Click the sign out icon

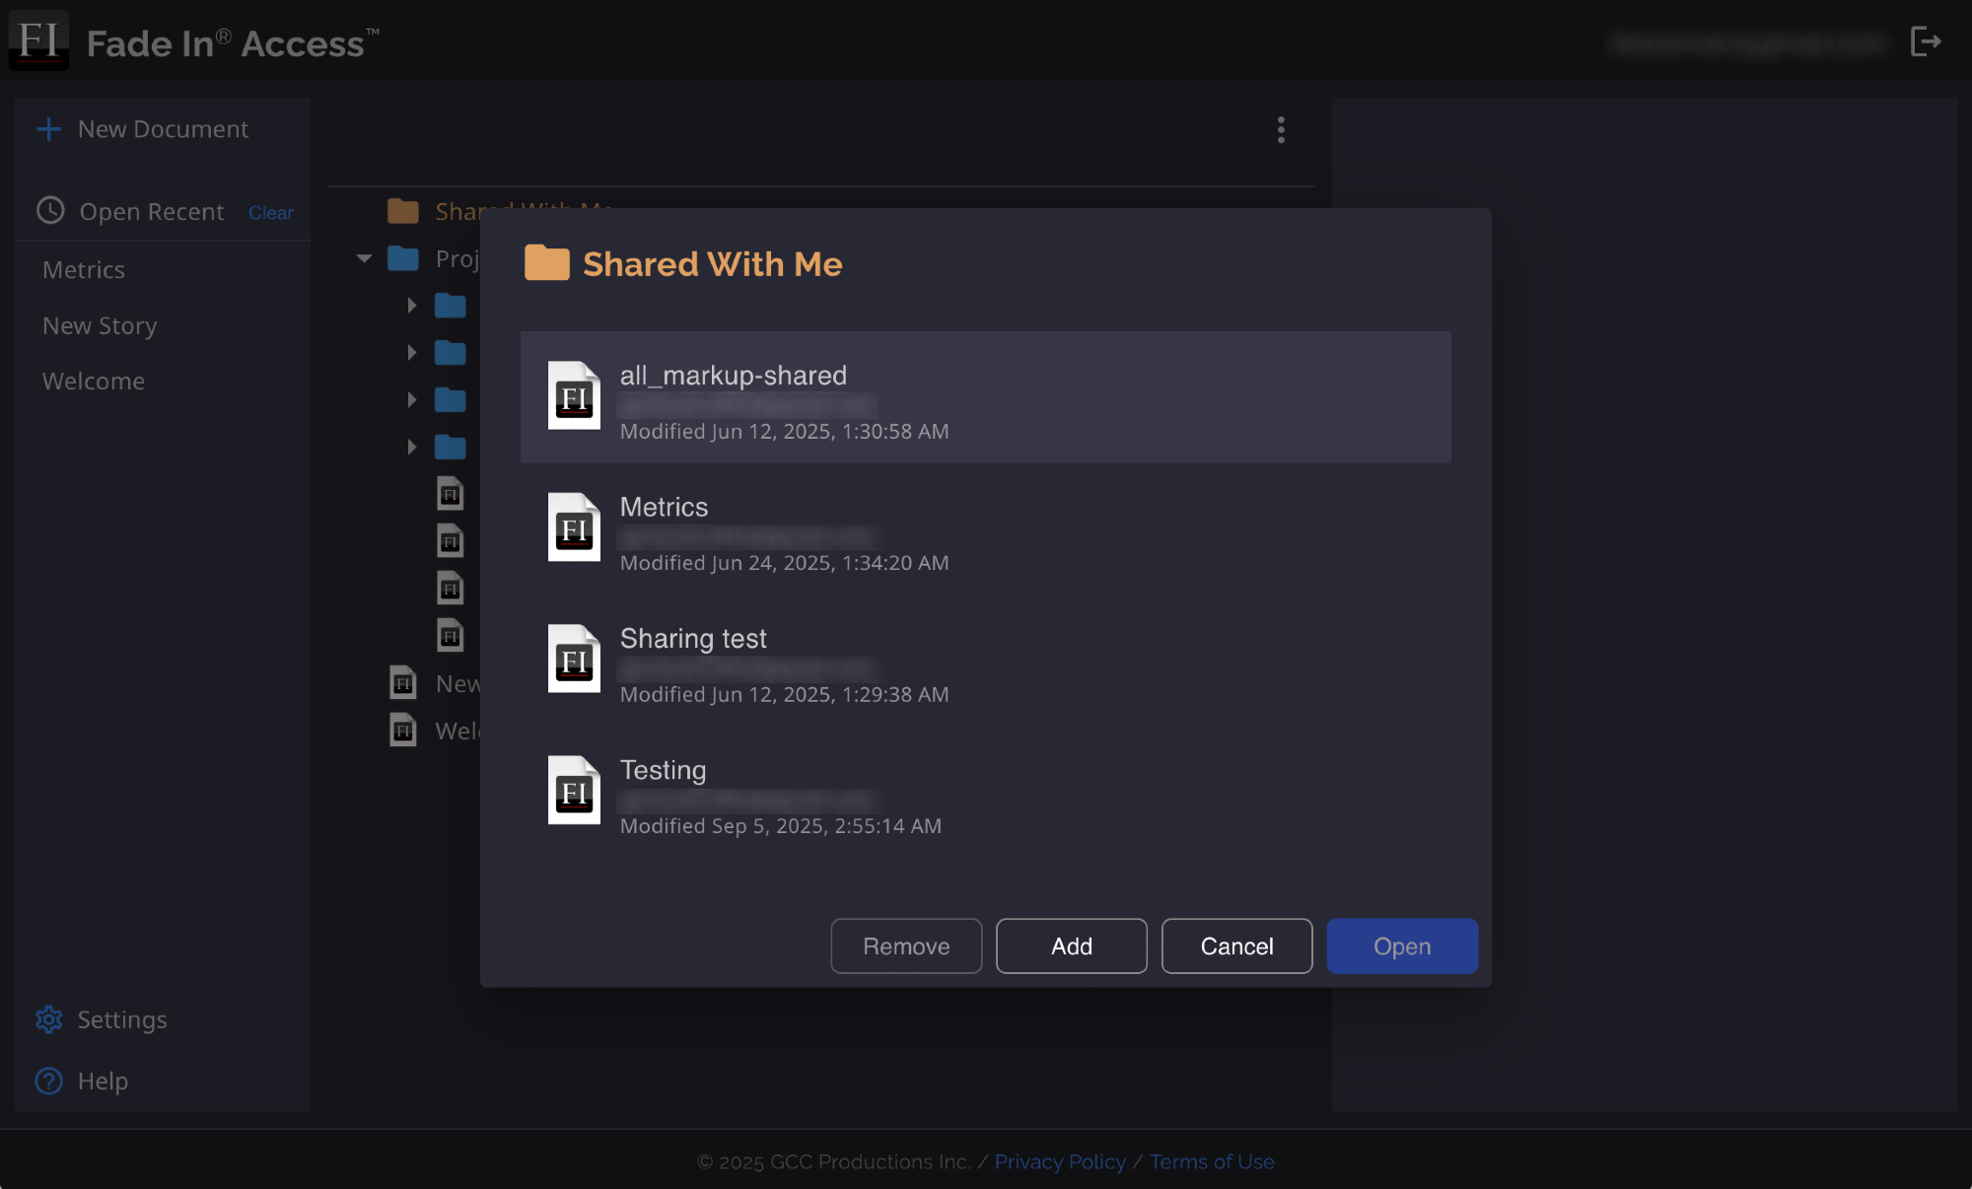coord(1925,41)
